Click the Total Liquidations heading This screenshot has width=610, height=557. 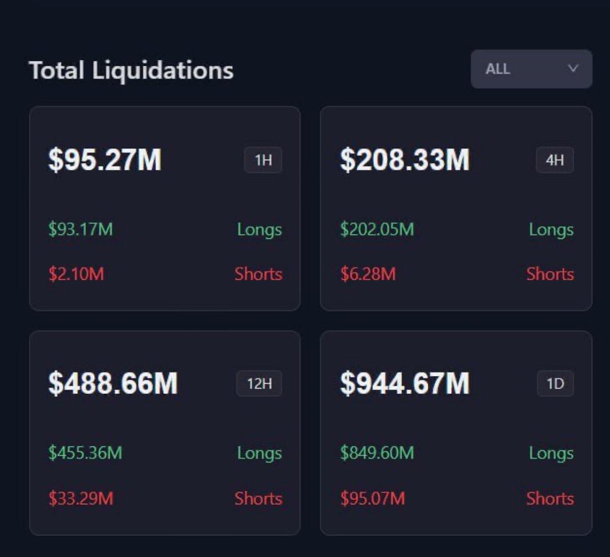[x=132, y=70]
